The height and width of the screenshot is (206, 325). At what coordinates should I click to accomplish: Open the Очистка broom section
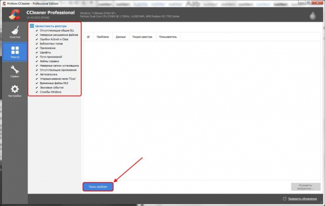pyautogui.click(x=15, y=32)
